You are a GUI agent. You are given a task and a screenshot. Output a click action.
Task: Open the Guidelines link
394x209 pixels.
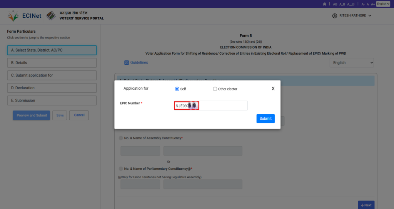139,62
